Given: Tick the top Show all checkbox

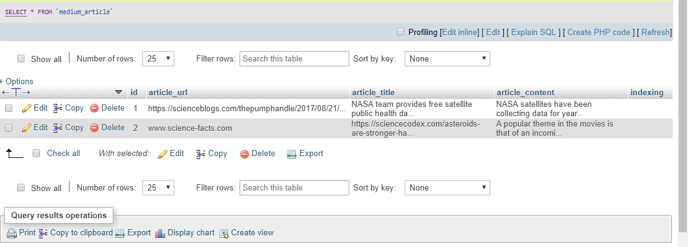Looking at the screenshot, I should (20, 58).
